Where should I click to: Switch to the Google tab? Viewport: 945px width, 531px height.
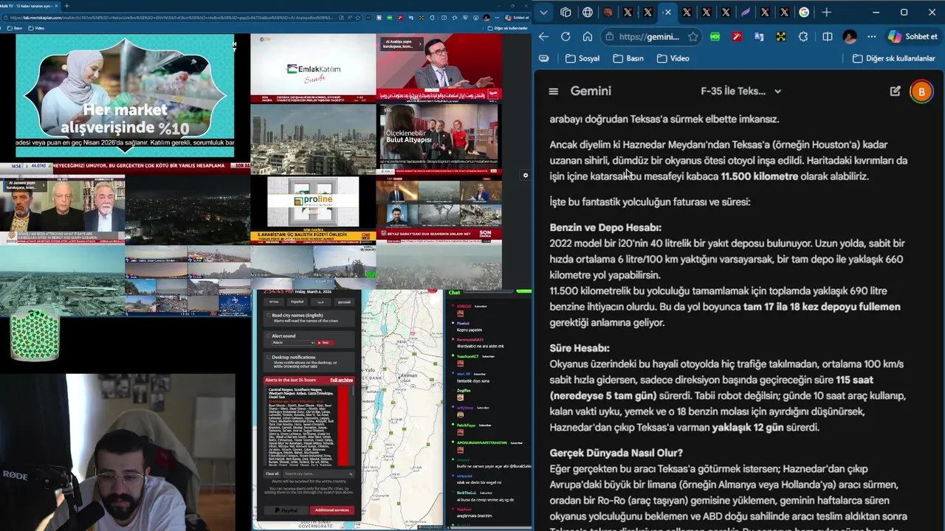pos(803,12)
